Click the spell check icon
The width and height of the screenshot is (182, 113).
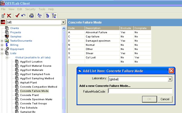pyautogui.click(x=39, y=15)
